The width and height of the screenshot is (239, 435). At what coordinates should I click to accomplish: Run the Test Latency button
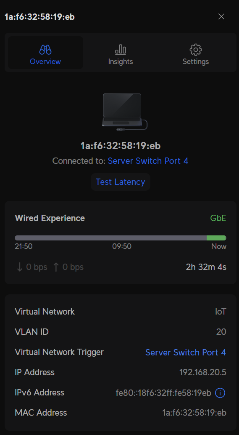click(120, 182)
